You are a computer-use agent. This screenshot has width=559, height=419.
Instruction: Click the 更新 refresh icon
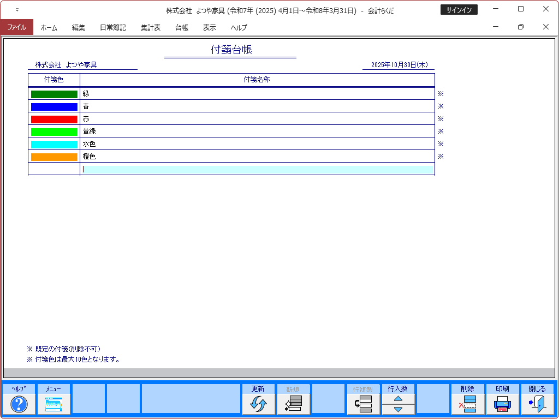[258, 404]
